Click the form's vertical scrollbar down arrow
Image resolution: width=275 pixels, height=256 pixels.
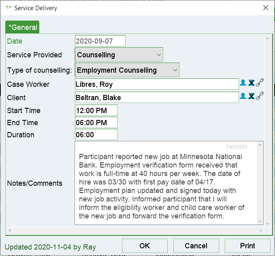point(267,222)
